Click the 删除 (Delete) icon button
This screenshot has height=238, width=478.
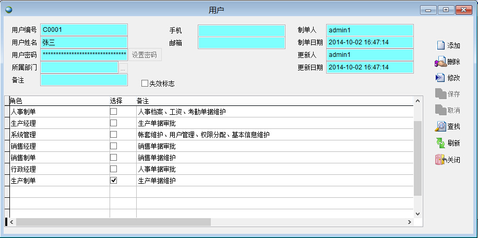point(441,62)
